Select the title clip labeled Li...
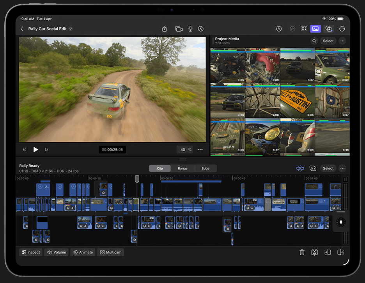Screen dimensions: 365x283 coord(43,190)
